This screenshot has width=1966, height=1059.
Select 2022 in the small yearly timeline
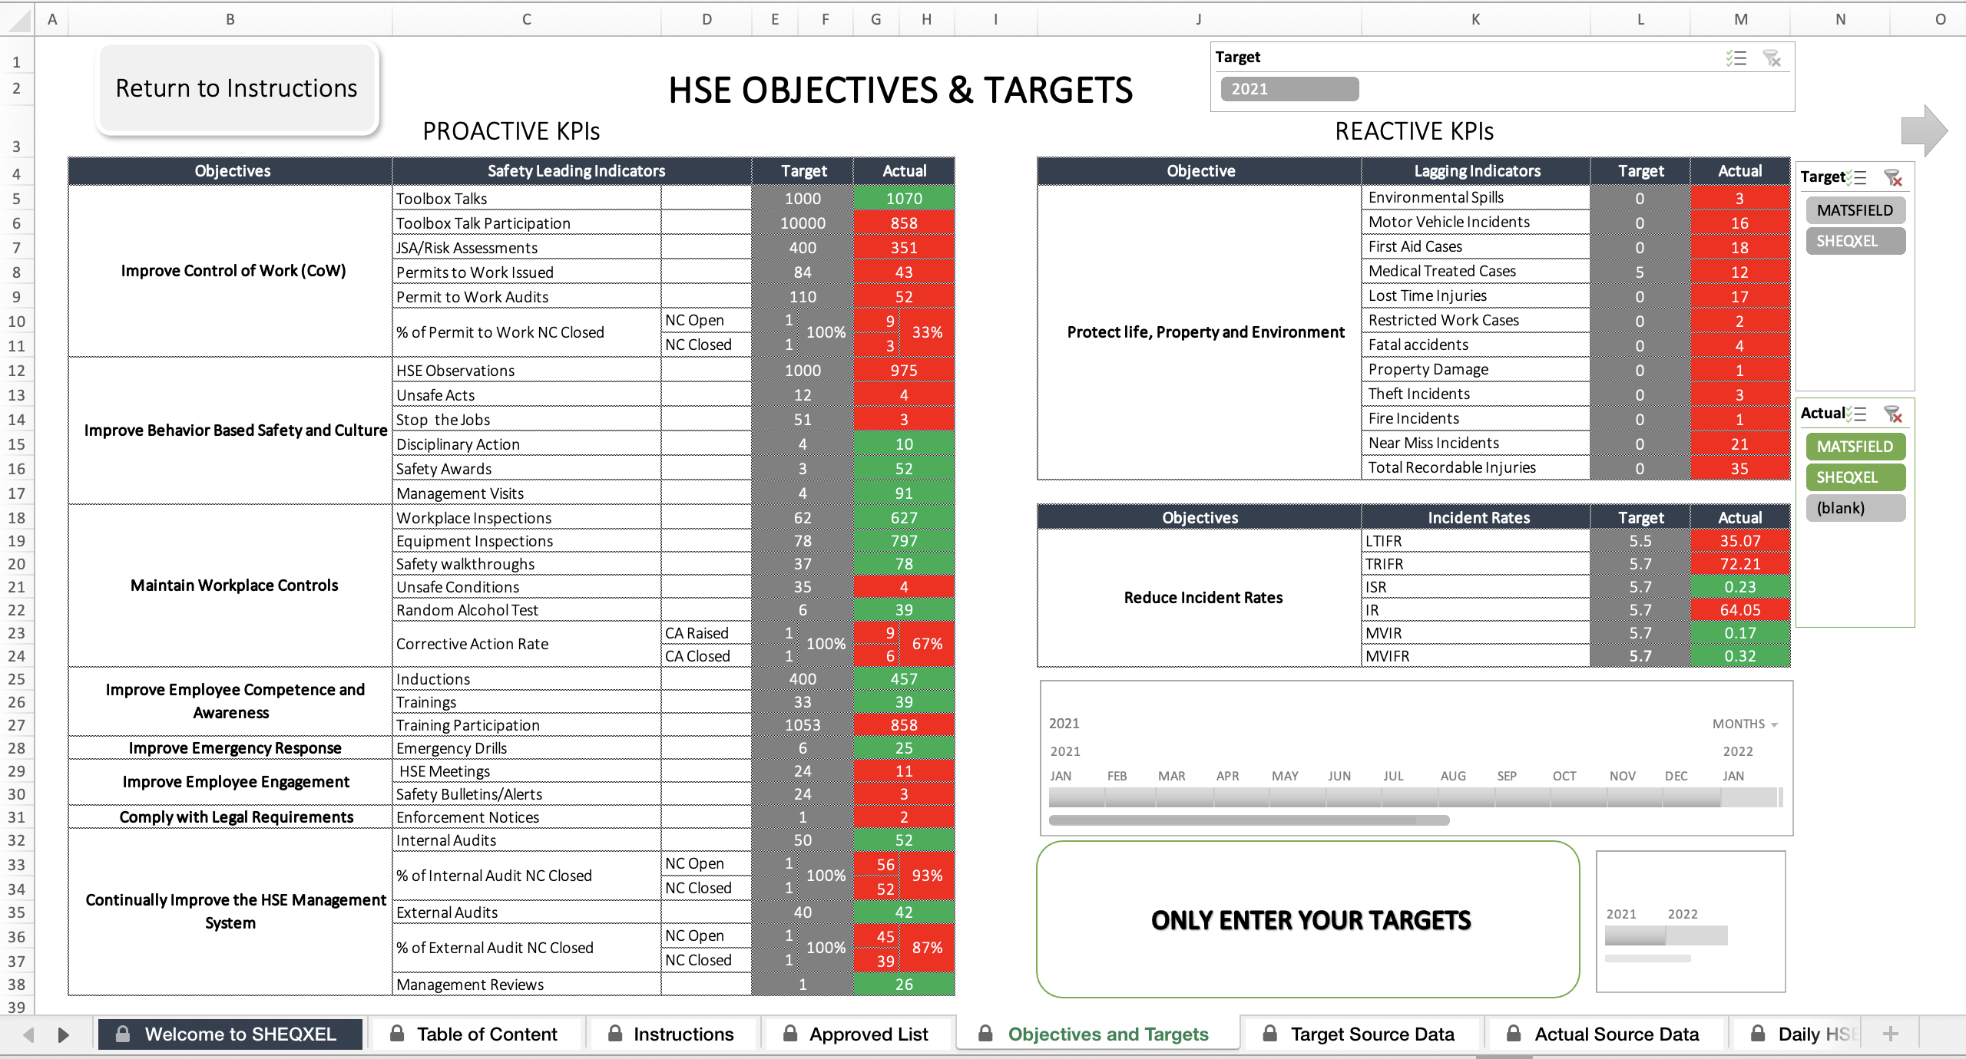pos(1696,935)
